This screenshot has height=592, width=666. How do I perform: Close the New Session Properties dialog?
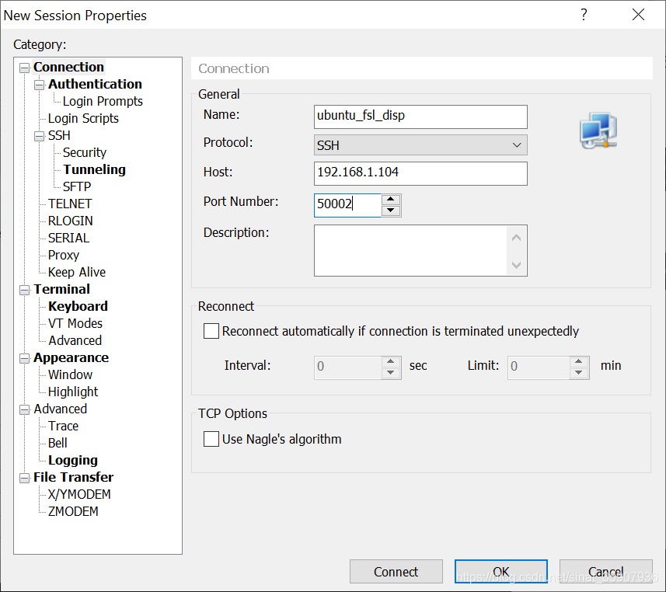pos(638,15)
